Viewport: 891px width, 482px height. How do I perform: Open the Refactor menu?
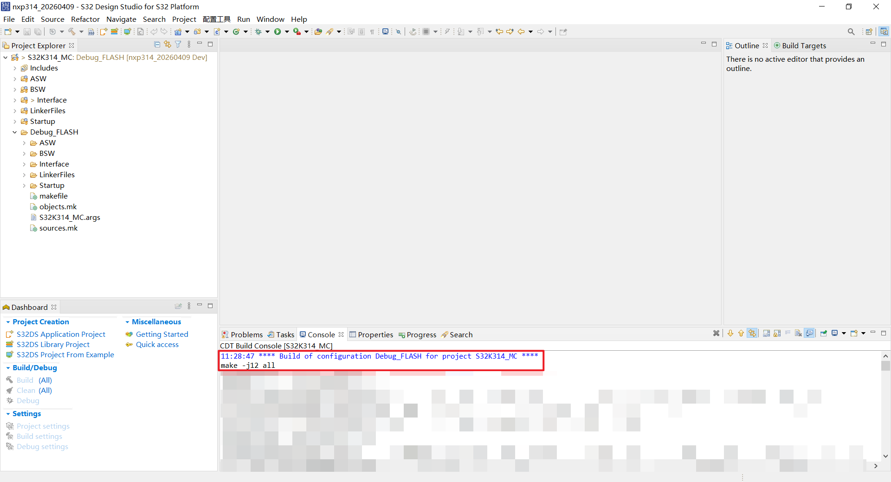[85, 19]
